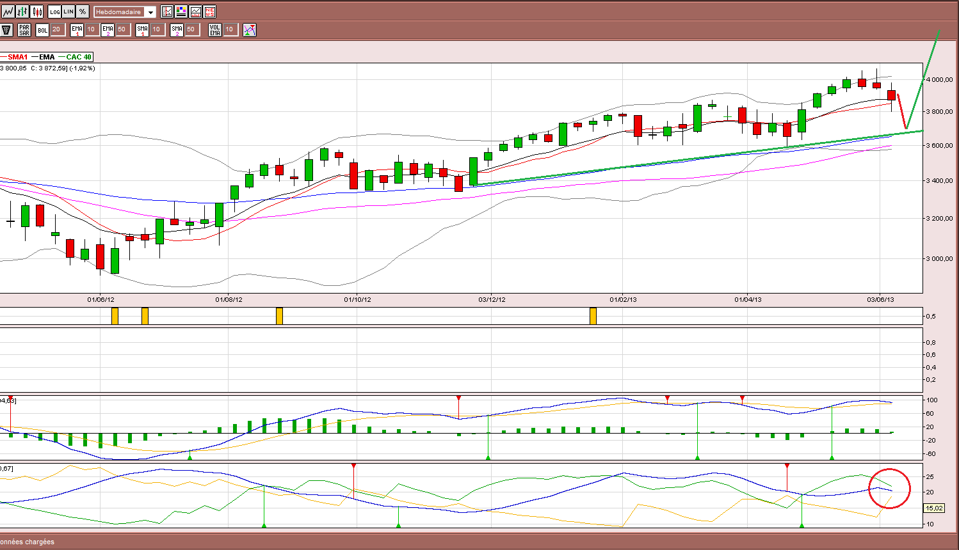Click the trash basket icon
Viewport: 959px width, 550px height.
7,29
